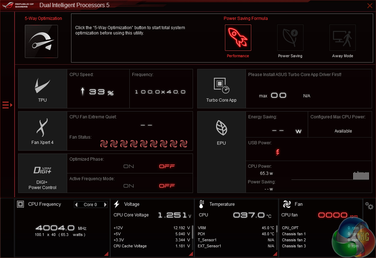Click the CPU Power 65.3 w value
Viewport: 376px width, 258px height.
tap(266, 173)
